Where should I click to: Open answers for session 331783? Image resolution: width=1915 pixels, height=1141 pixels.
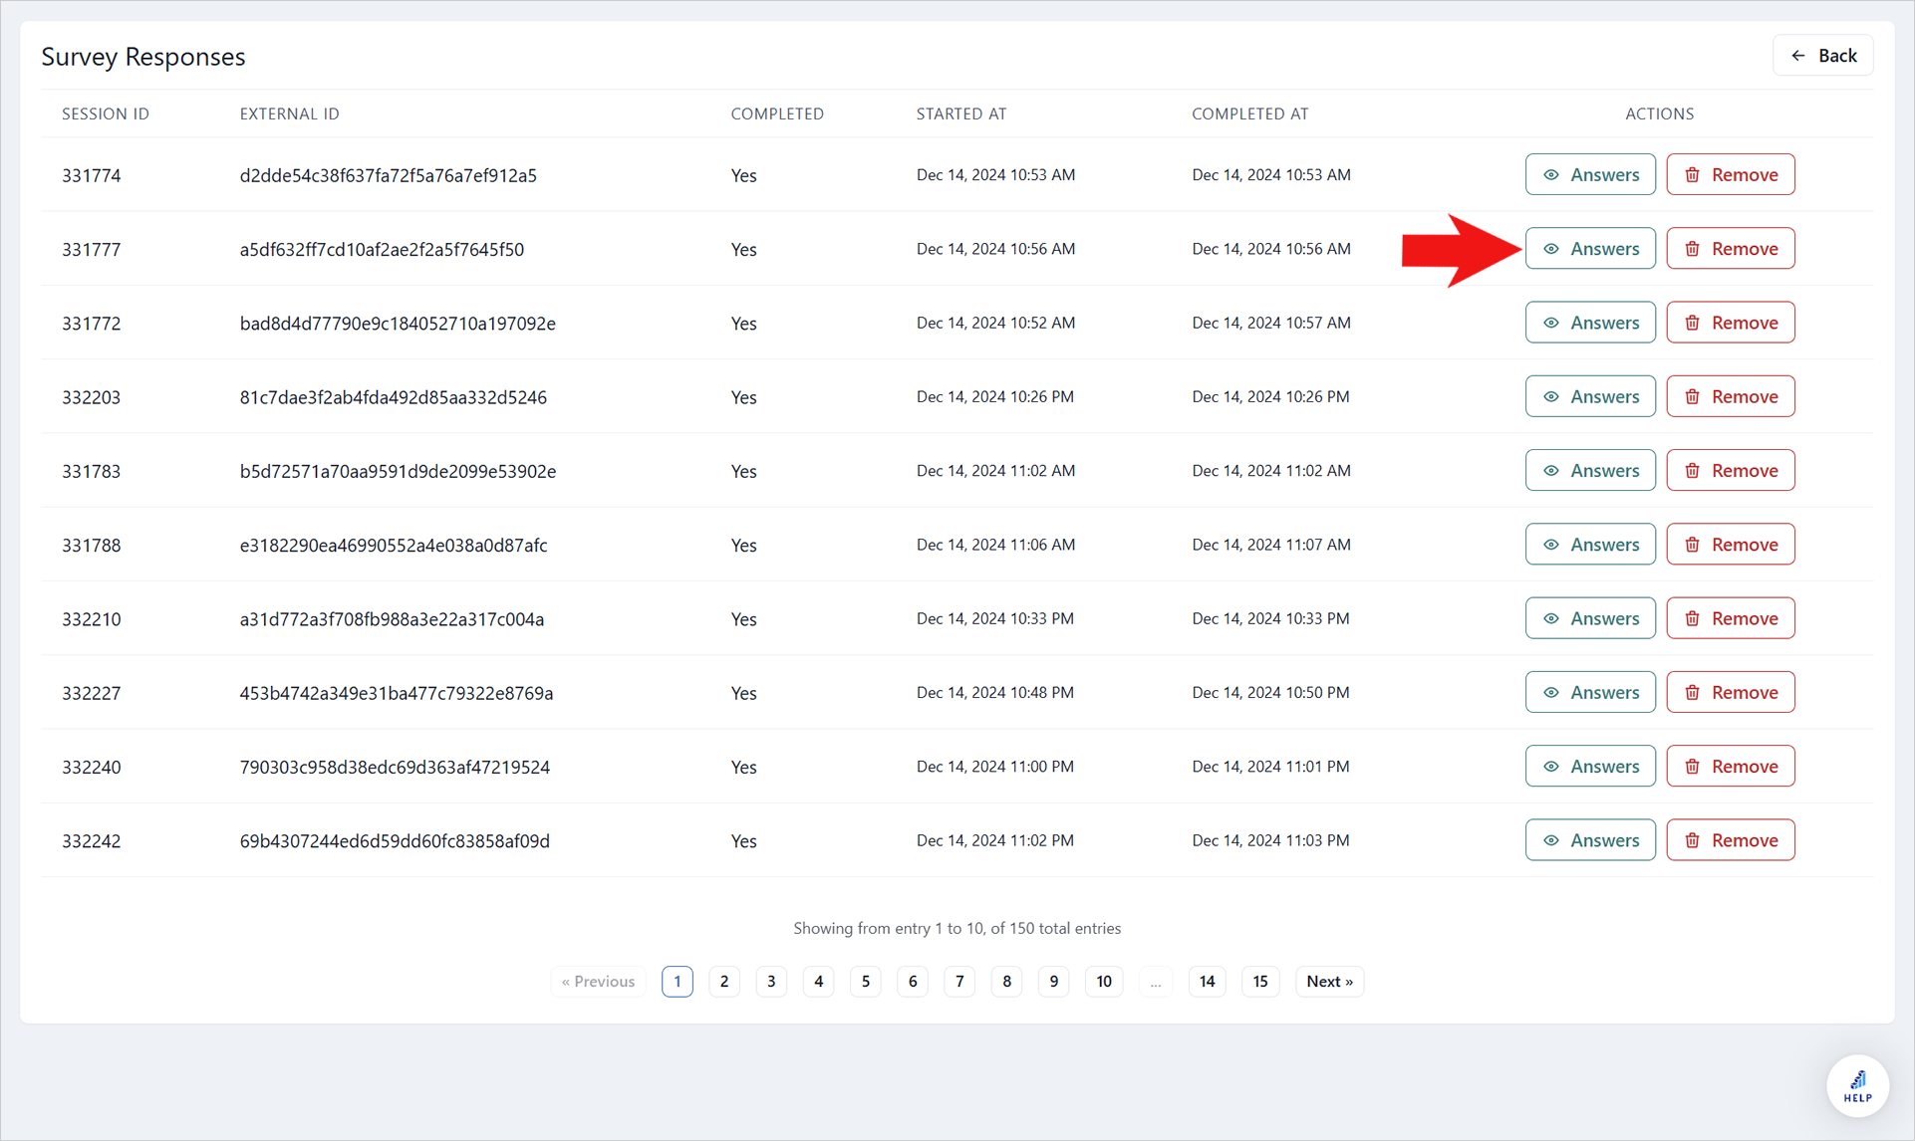point(1590,470)
